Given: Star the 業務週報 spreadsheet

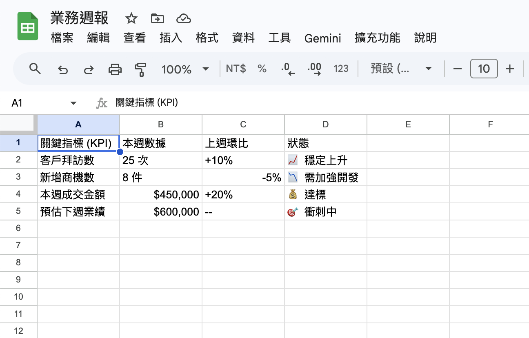Looking at the screenshot, I should click(x=131, y=18).
